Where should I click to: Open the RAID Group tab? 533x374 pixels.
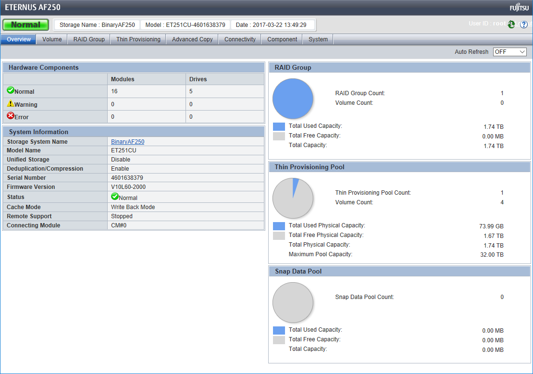(89, 39)
